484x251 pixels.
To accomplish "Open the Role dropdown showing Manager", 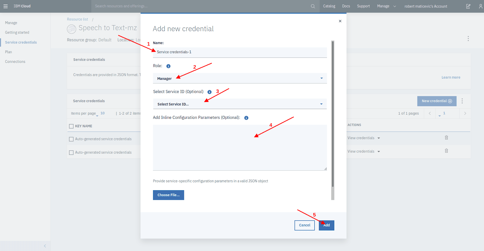I will tap(240, 78).
